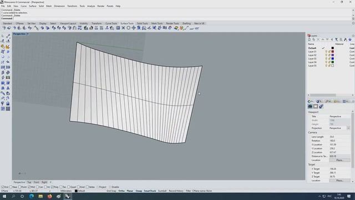Open File Explorer from the taskbar
This screenshot has width=355, height=200.
point(40,196)
